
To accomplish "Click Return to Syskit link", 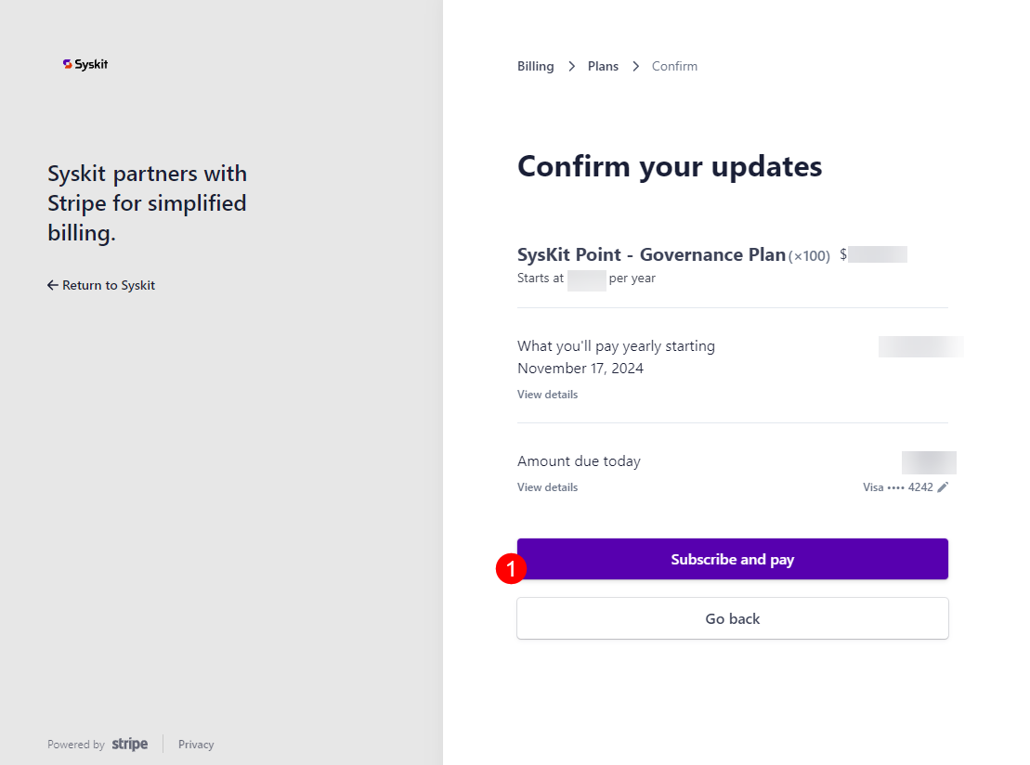I will (109, 285).
